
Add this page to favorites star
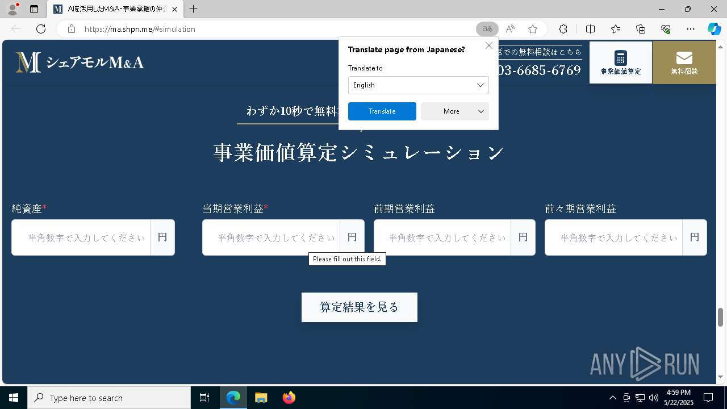click(x=532, y=29)
